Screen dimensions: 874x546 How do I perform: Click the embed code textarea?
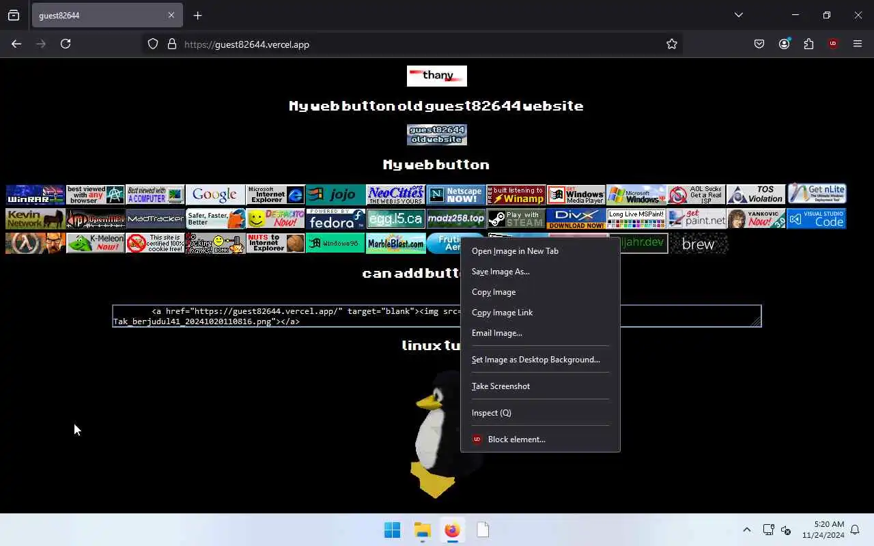[x=437, y=316]
